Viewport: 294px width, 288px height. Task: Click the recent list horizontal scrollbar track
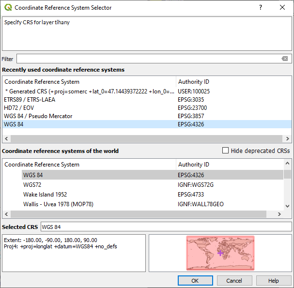pos(146,138)
